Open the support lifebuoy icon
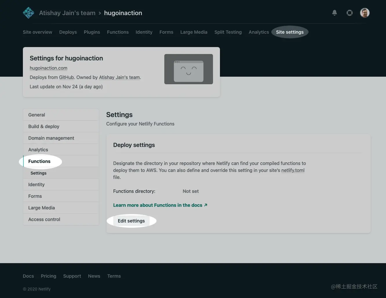This screenshot has width=386, height=298. pyautogui.click(x=349, y=13)
